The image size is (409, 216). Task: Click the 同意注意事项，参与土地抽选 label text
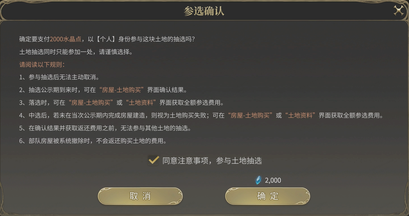point(212,161)
